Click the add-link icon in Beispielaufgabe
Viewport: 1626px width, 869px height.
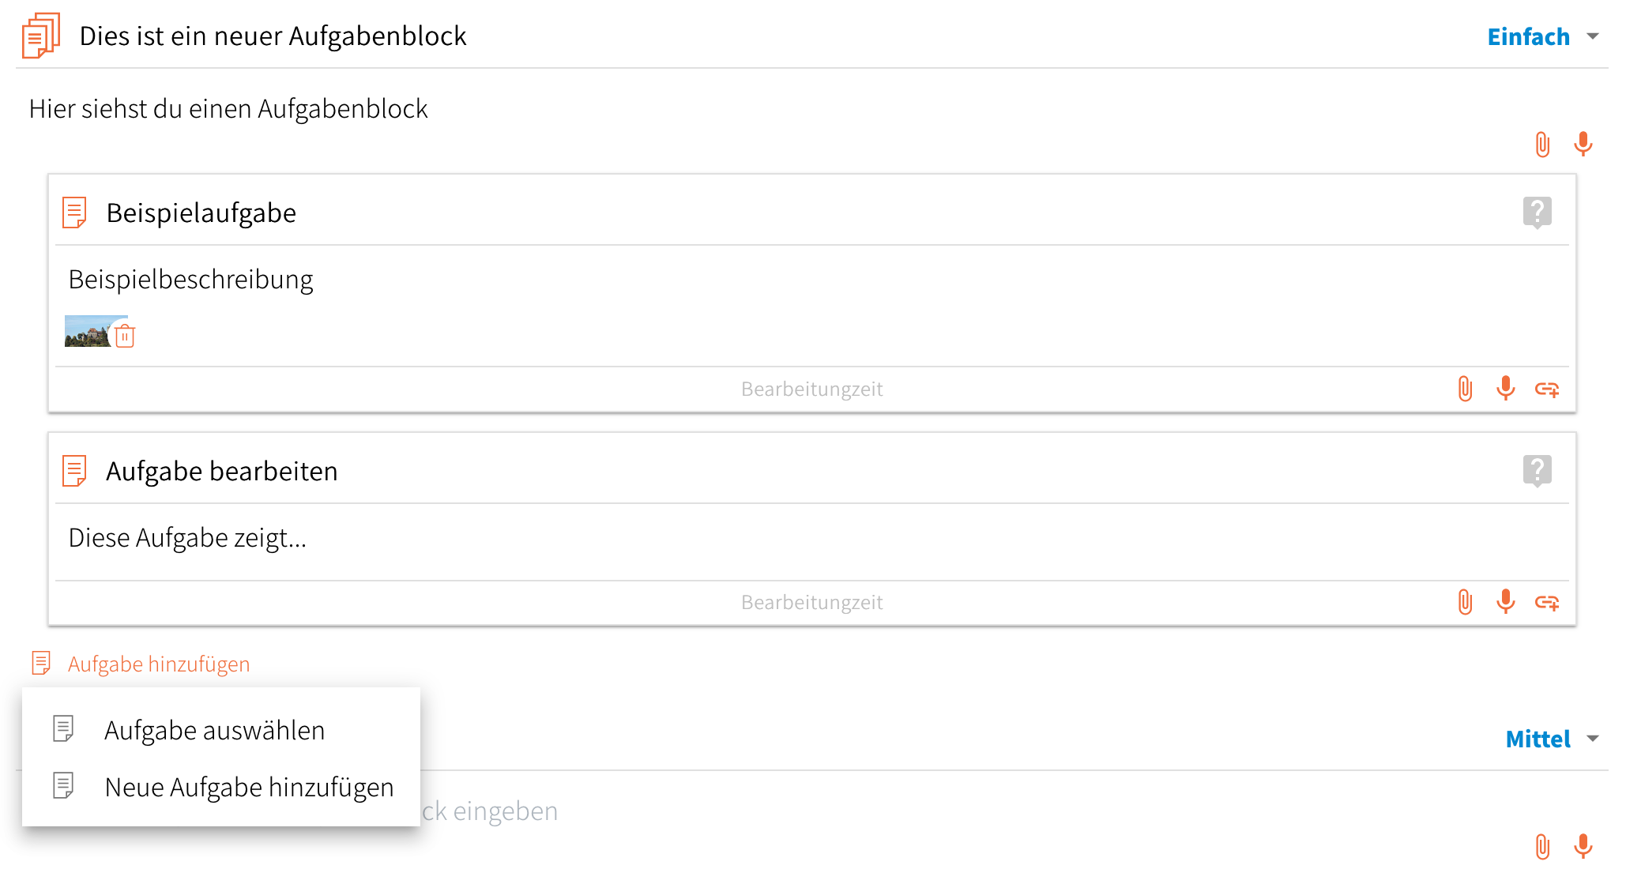1547,389
